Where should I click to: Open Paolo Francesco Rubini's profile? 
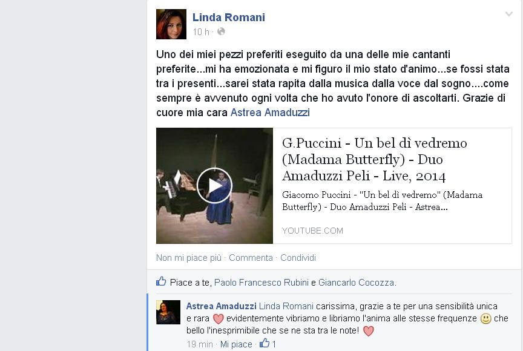[261, 283]
